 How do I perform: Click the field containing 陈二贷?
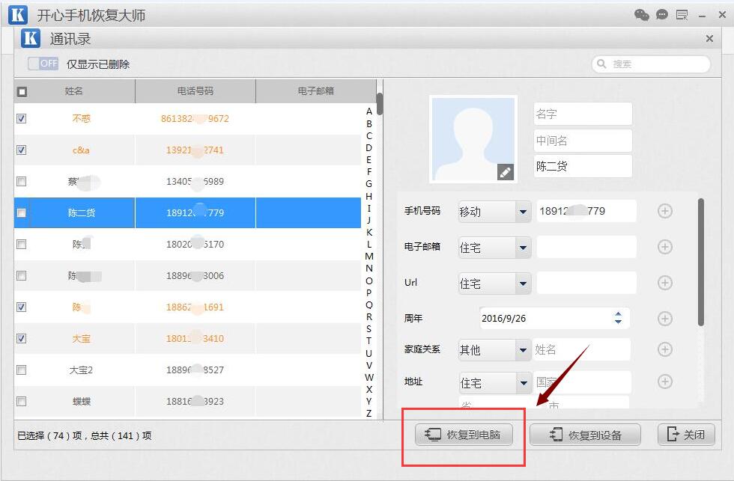click(x=583, y=166)
